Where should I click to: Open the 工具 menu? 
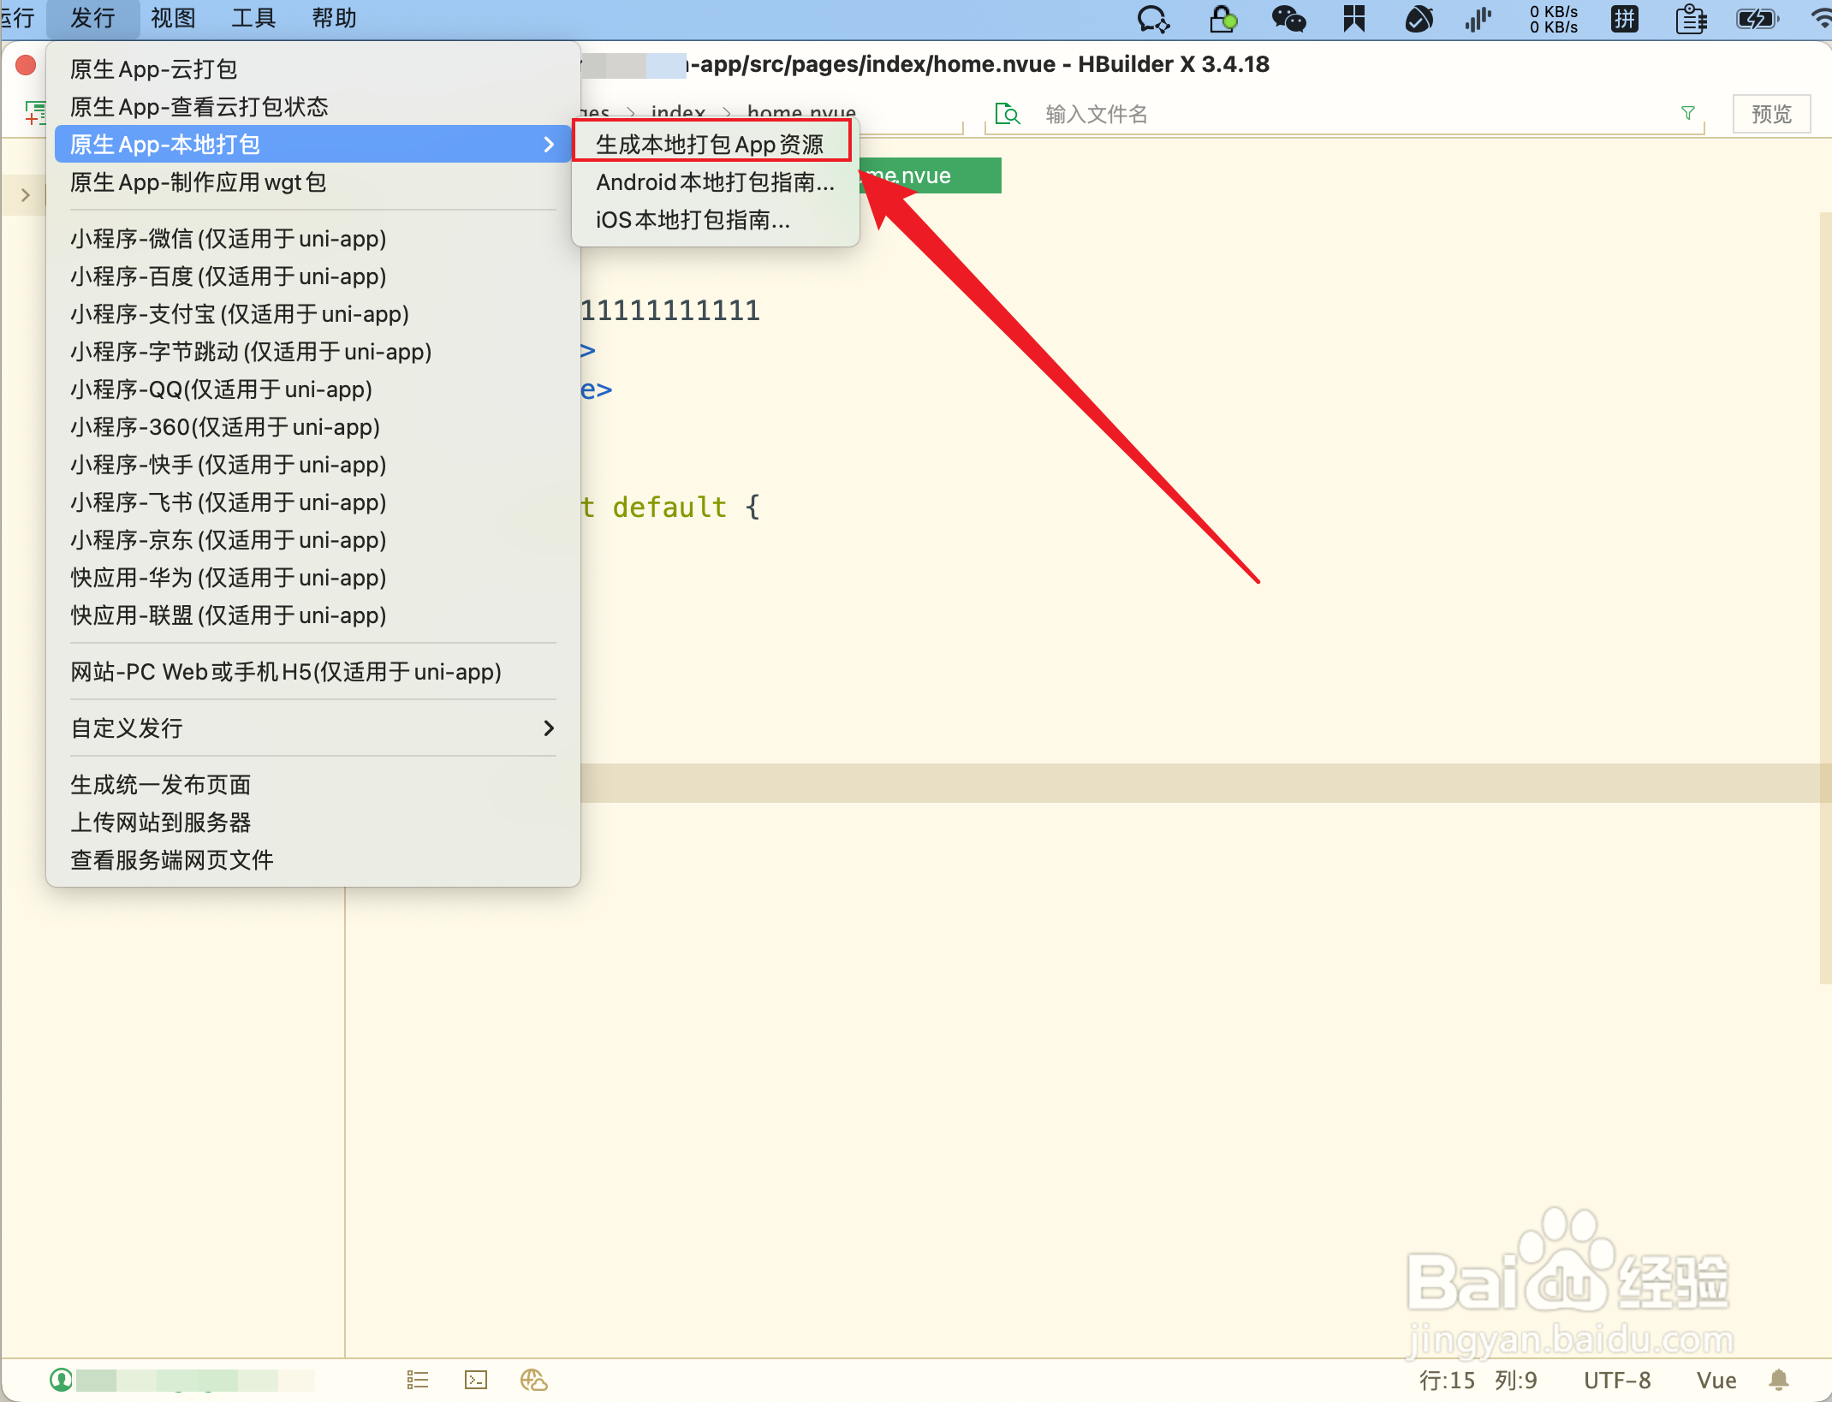click(x=253, y=18)
